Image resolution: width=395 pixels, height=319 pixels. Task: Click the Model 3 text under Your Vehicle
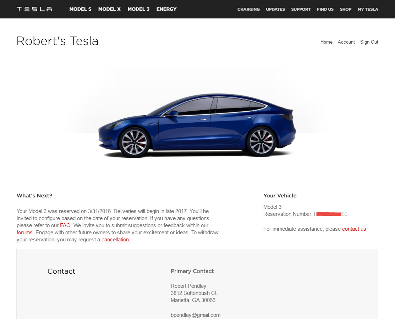[272, 207]
